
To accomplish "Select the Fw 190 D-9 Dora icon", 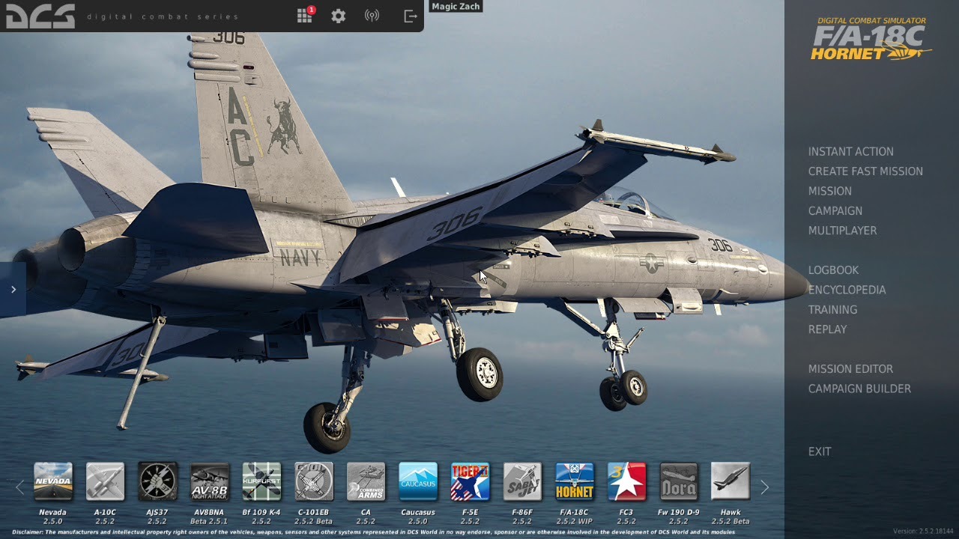I will 679,481.
